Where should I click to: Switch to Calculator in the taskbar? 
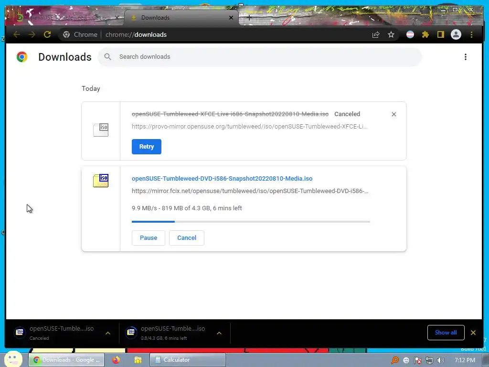[x=187, y=360]
